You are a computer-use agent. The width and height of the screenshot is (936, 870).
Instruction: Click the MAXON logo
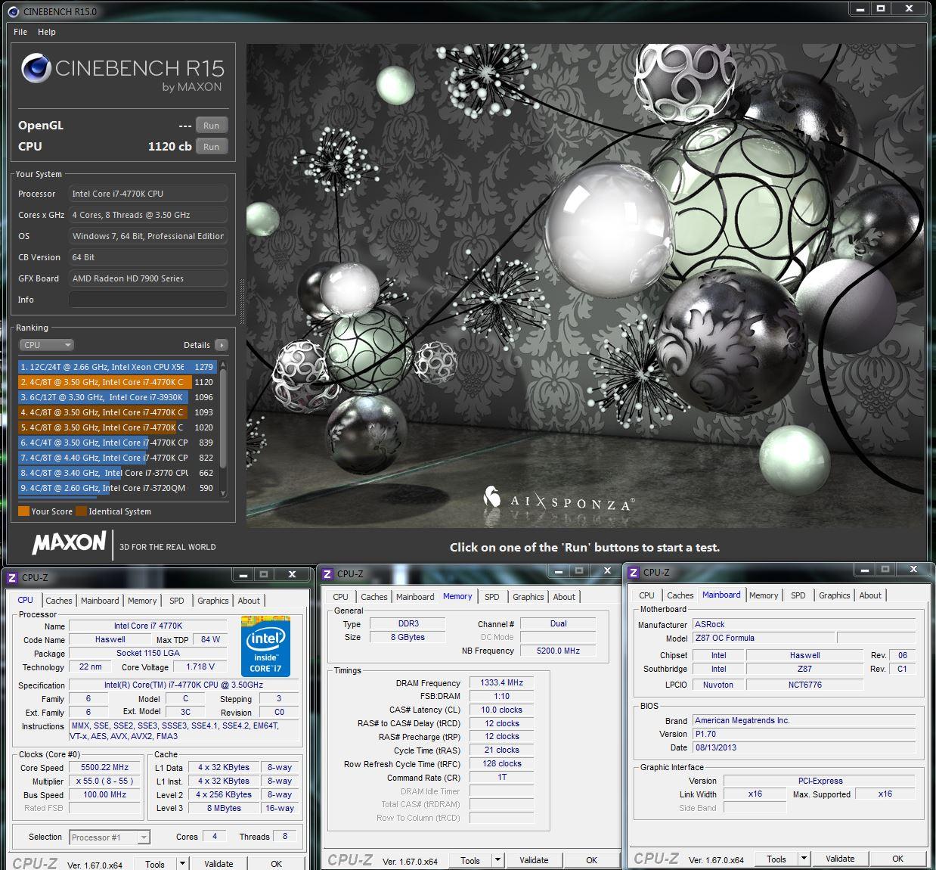70,542
